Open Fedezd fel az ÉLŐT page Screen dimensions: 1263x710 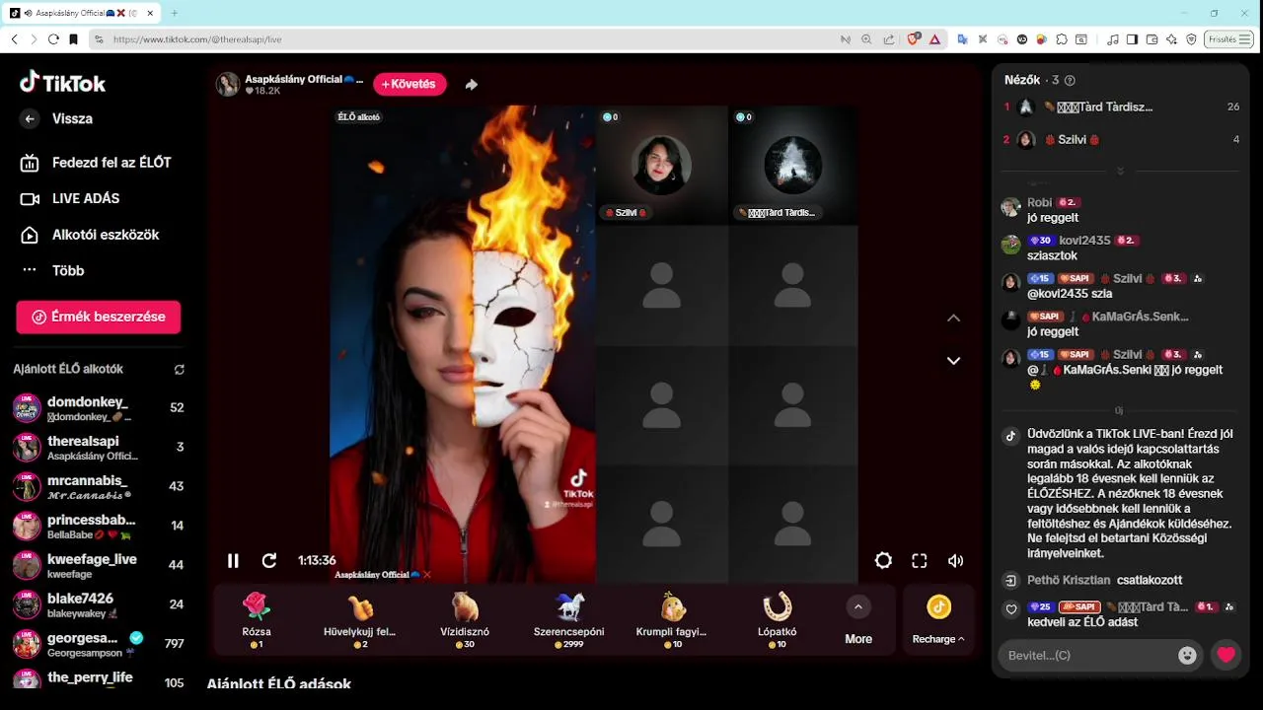(x=96, y=163)
